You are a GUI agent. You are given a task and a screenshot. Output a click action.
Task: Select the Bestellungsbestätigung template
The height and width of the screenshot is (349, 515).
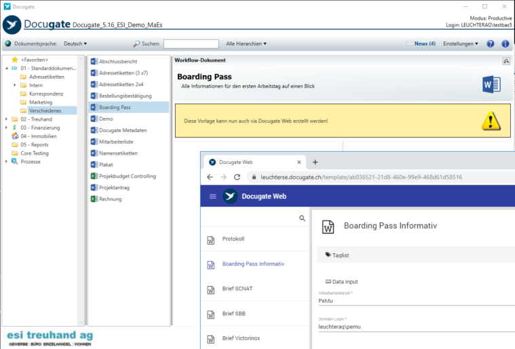pos(125,96)
